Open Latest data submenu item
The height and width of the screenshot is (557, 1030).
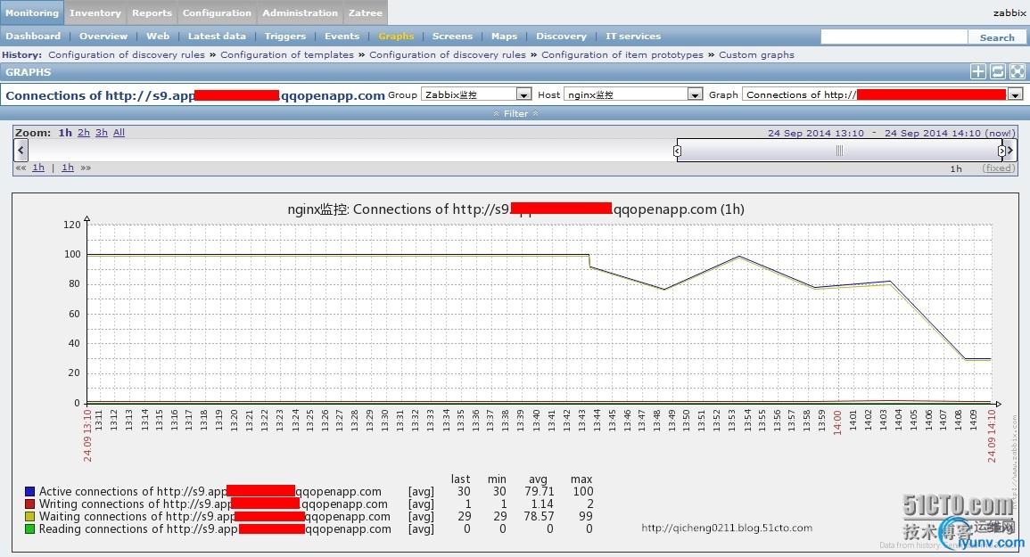click(217, 37)
